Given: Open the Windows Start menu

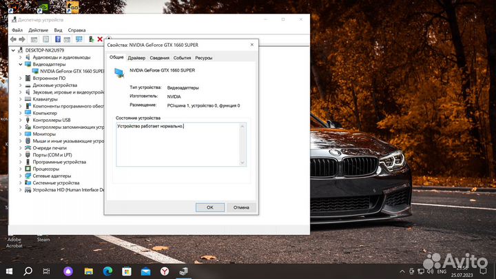Looking at the screenshot, I should coord(10,271).
